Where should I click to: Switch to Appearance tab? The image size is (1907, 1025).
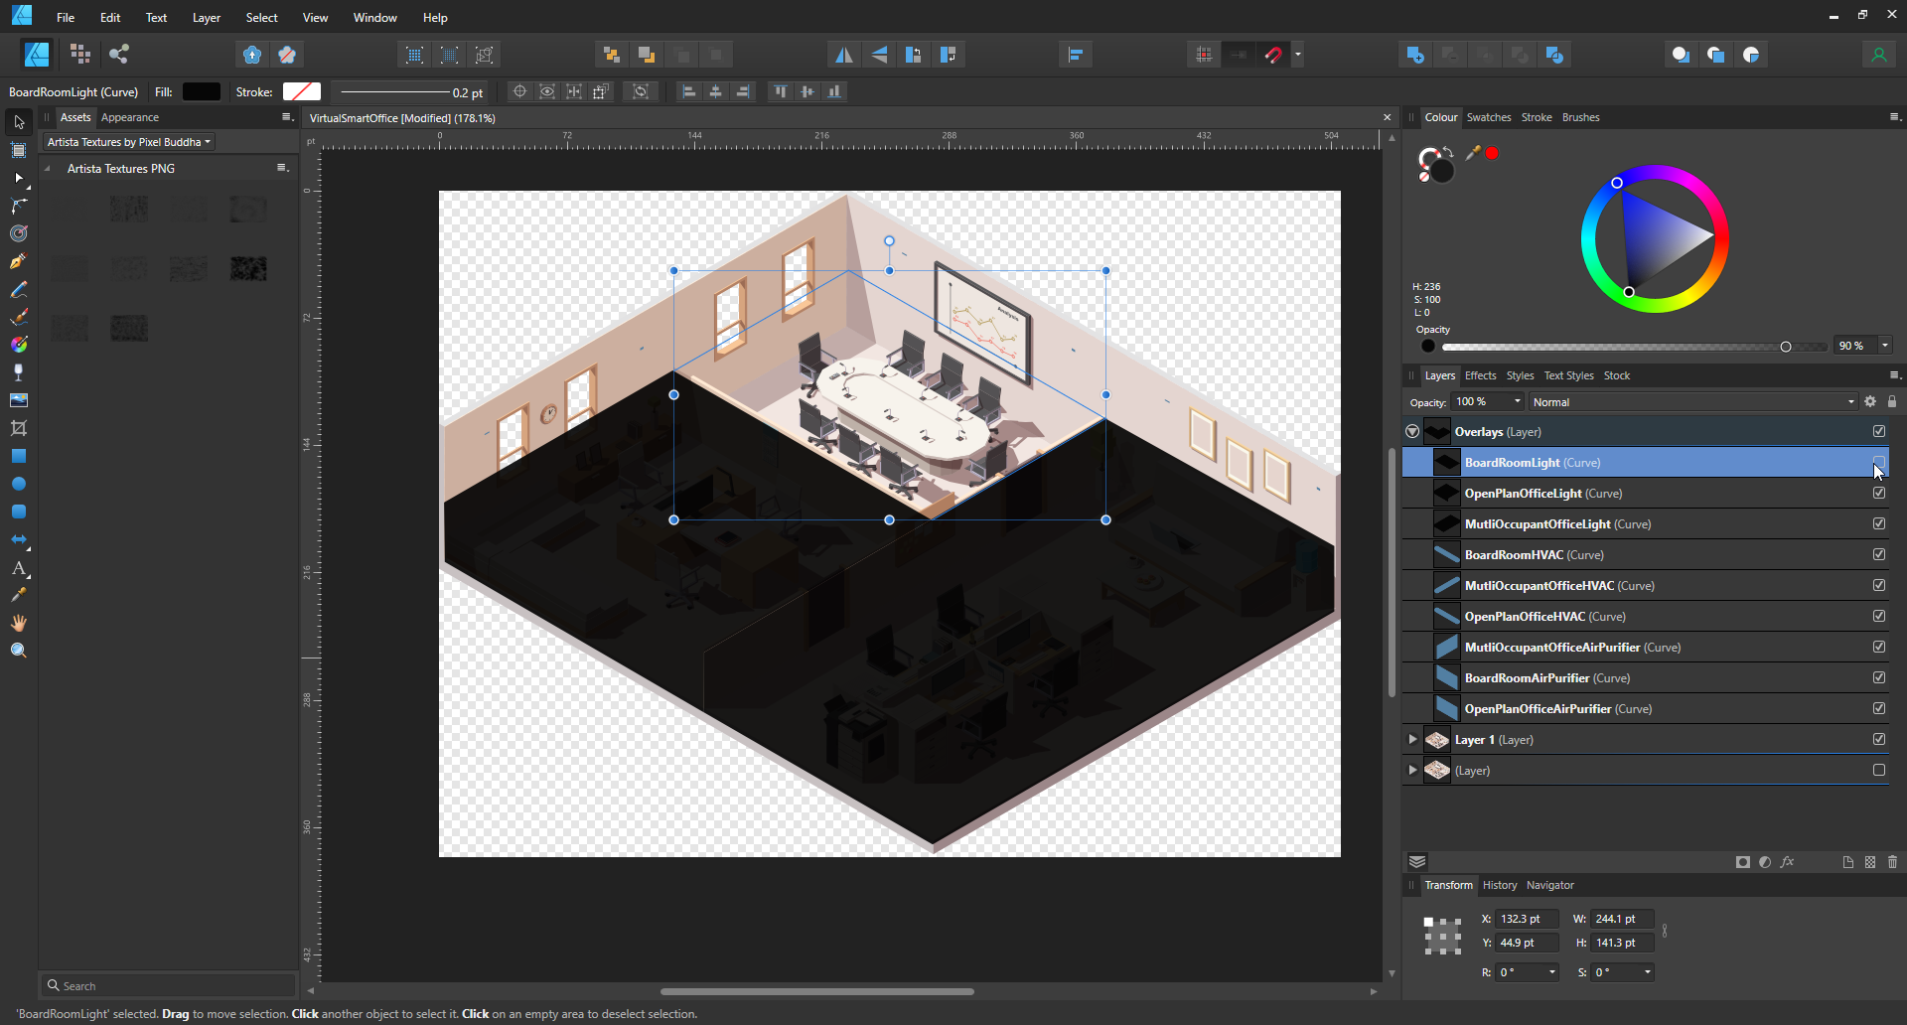tap(130, 117)
